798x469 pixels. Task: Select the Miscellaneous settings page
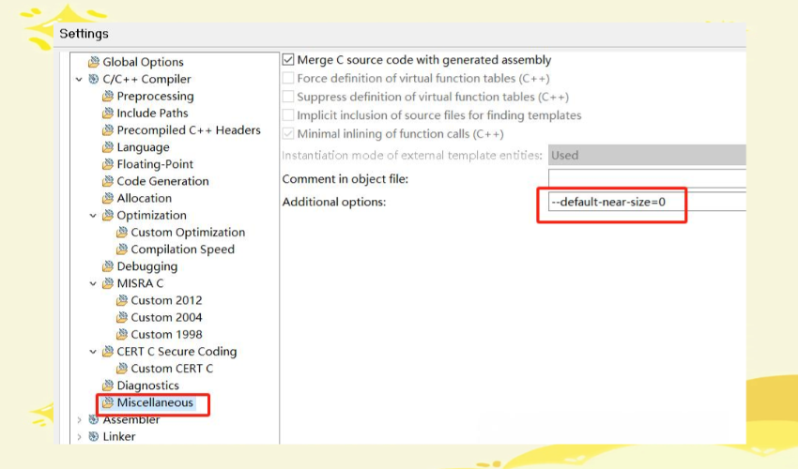tap(155, 402)
